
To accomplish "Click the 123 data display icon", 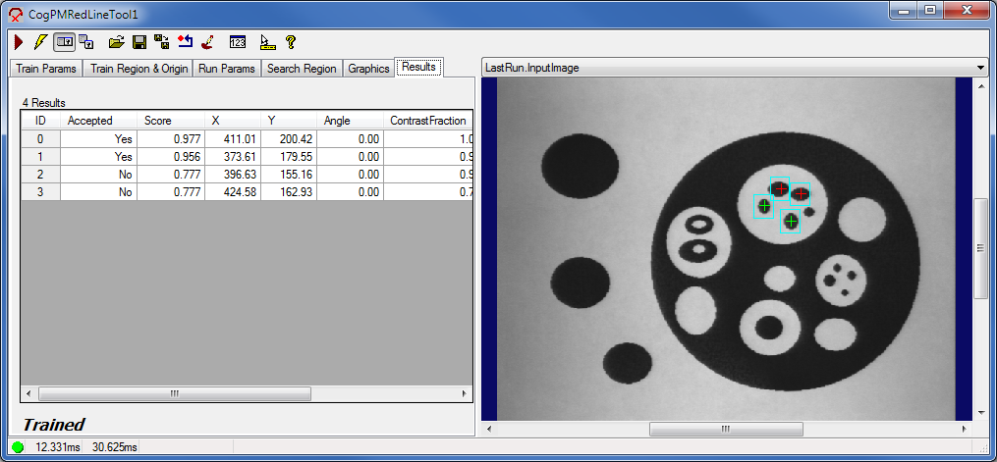I will click(x=237, y=42).
